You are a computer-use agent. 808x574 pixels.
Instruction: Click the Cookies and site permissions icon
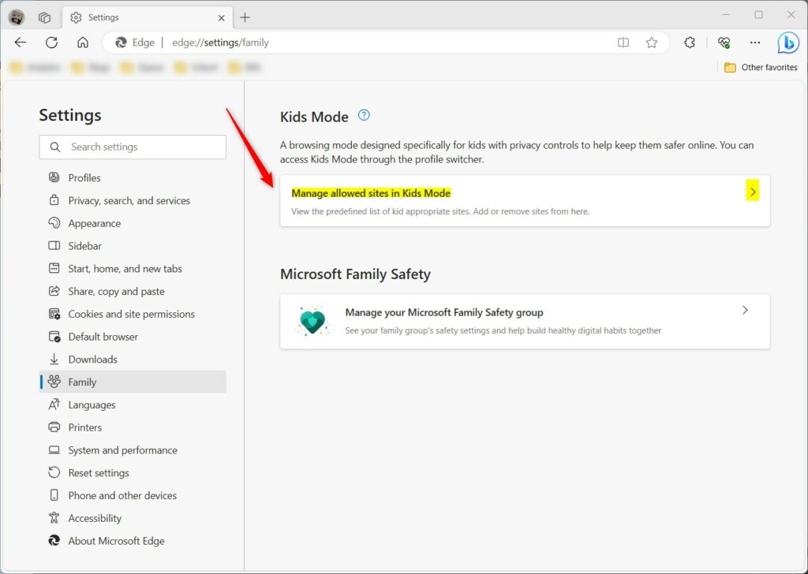coord(54,314)
